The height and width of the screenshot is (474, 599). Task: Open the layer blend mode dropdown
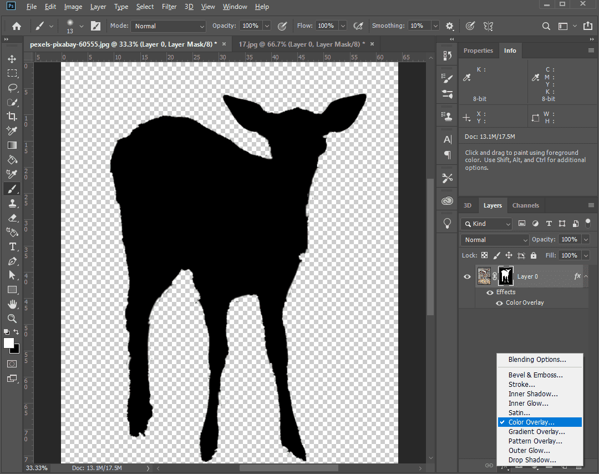(x=494, y=239)
